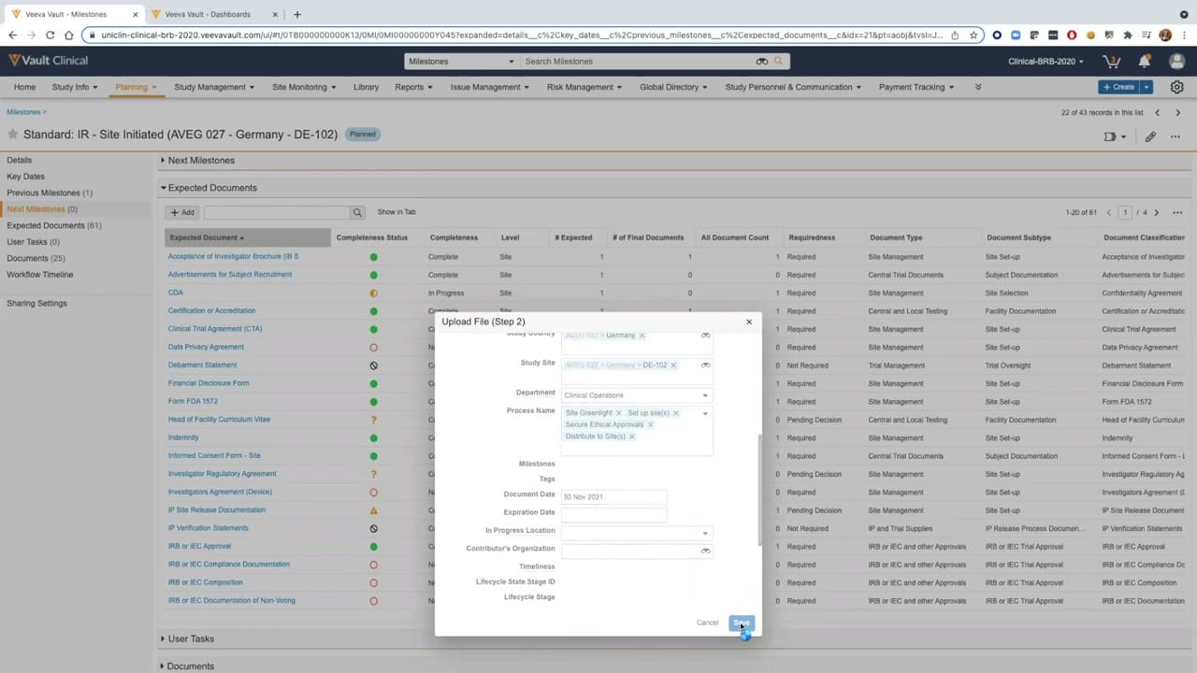Click the binoculars advanced search icon

click(x=762, y=62)
